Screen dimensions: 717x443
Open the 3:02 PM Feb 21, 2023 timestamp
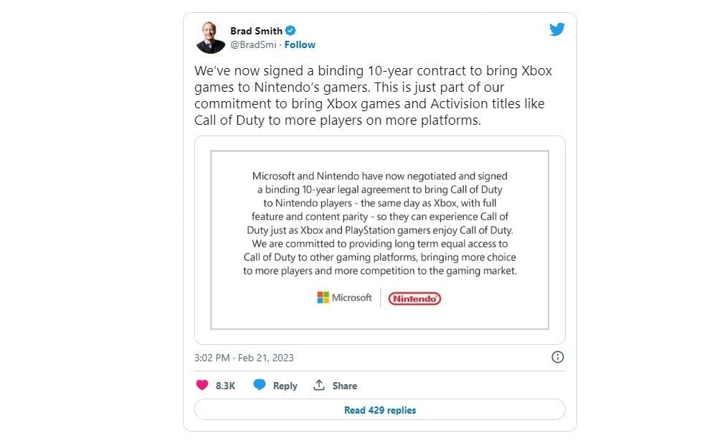click(244, 358)
